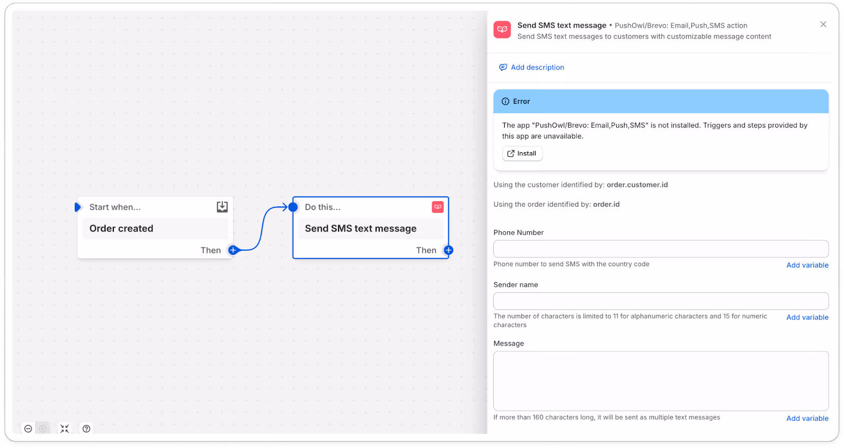
Task: Click the Install button
Action: click(522, 153)
